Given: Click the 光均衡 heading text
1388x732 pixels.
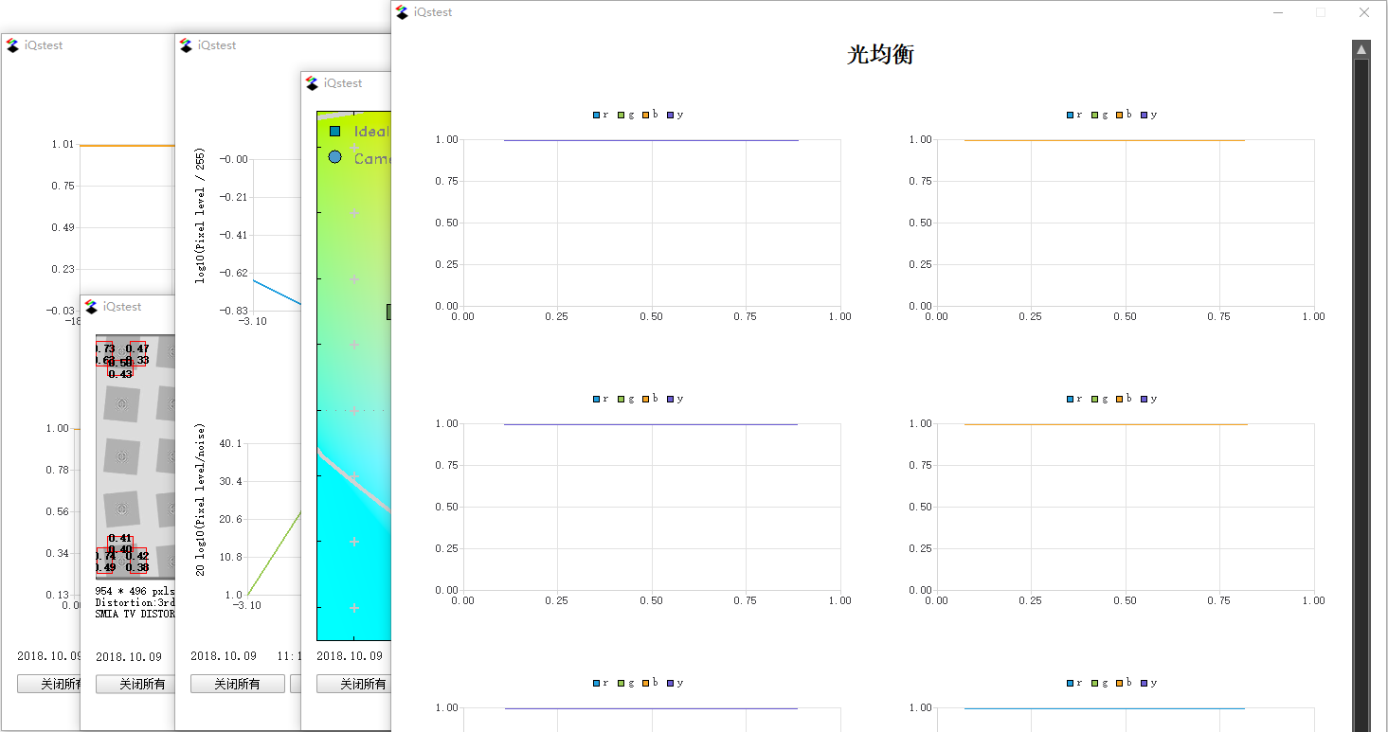Looking at the screenshot, I should point(880,55).
